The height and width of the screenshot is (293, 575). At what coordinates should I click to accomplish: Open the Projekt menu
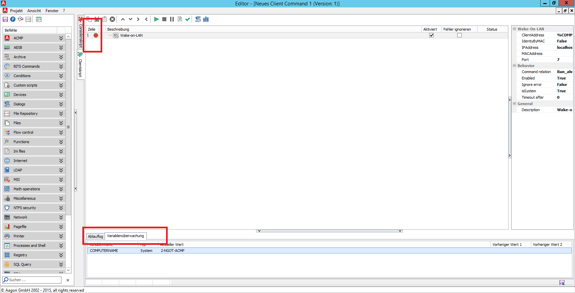[16, 11]
